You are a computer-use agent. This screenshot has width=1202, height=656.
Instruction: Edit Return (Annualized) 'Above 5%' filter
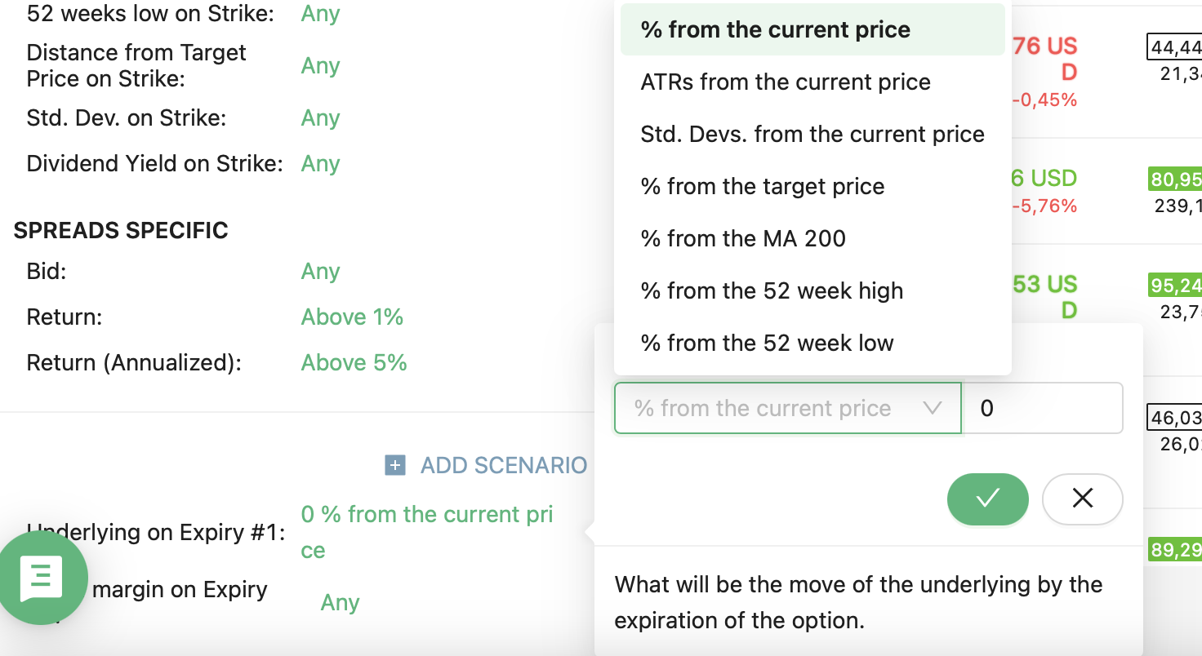coord(354,363)
